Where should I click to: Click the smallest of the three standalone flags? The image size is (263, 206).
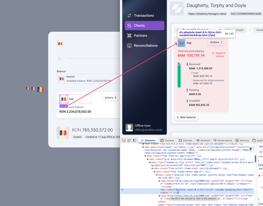point(28,89)
